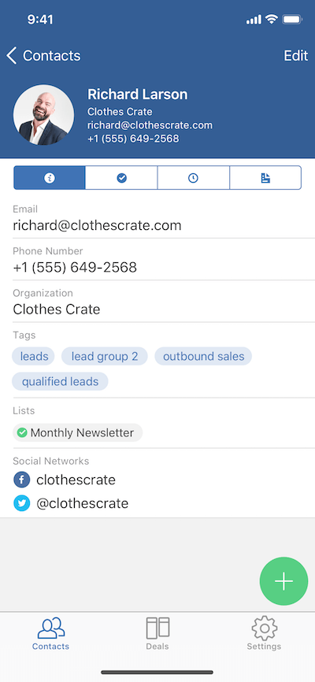
Task: Tap the green plus add button
Action: coord(283,581)
